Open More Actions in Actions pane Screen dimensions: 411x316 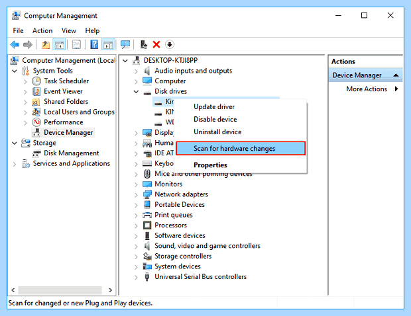(x=366, y=89)
